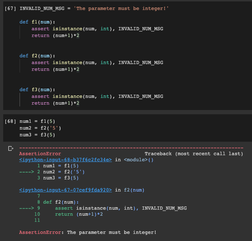The width and height of the screenshot is (252, 241).
Task: Click the return statement inside function f1
Action: [x=55, y=36]
